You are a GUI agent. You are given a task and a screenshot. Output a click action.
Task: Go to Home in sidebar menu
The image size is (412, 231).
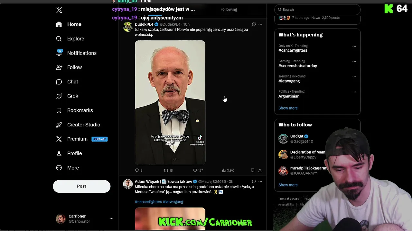coord(74,24)
